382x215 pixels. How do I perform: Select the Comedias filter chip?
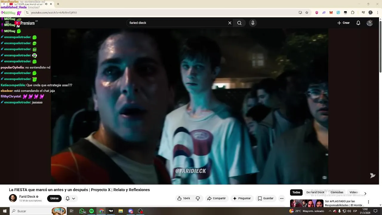pos(337,192)
